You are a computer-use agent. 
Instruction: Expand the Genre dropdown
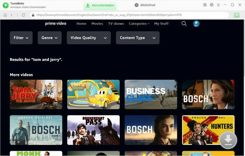click(x=50, y=38)
